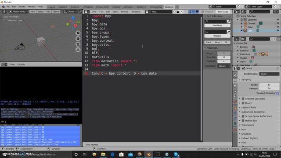Screen dimensions: 281x158
Task: Toggle syntax highlighting display button
Action: tap(197, 12)
